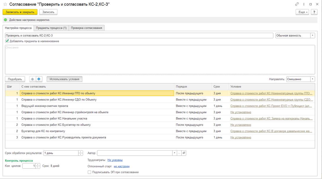Image resolution: width=322 pixels, height=179 pixels.
Task: Click the help question mark button
Action: [x=314, y=12]
